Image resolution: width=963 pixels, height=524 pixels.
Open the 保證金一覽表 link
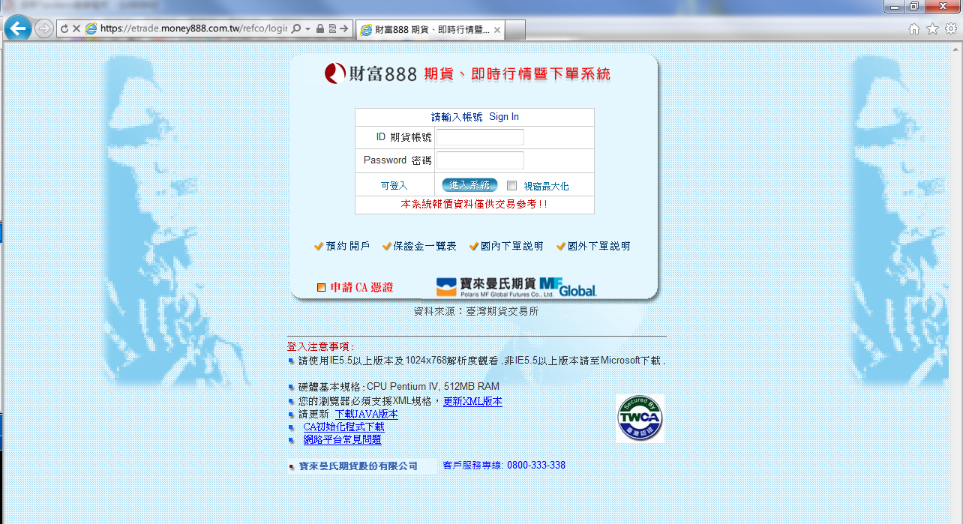425,246
